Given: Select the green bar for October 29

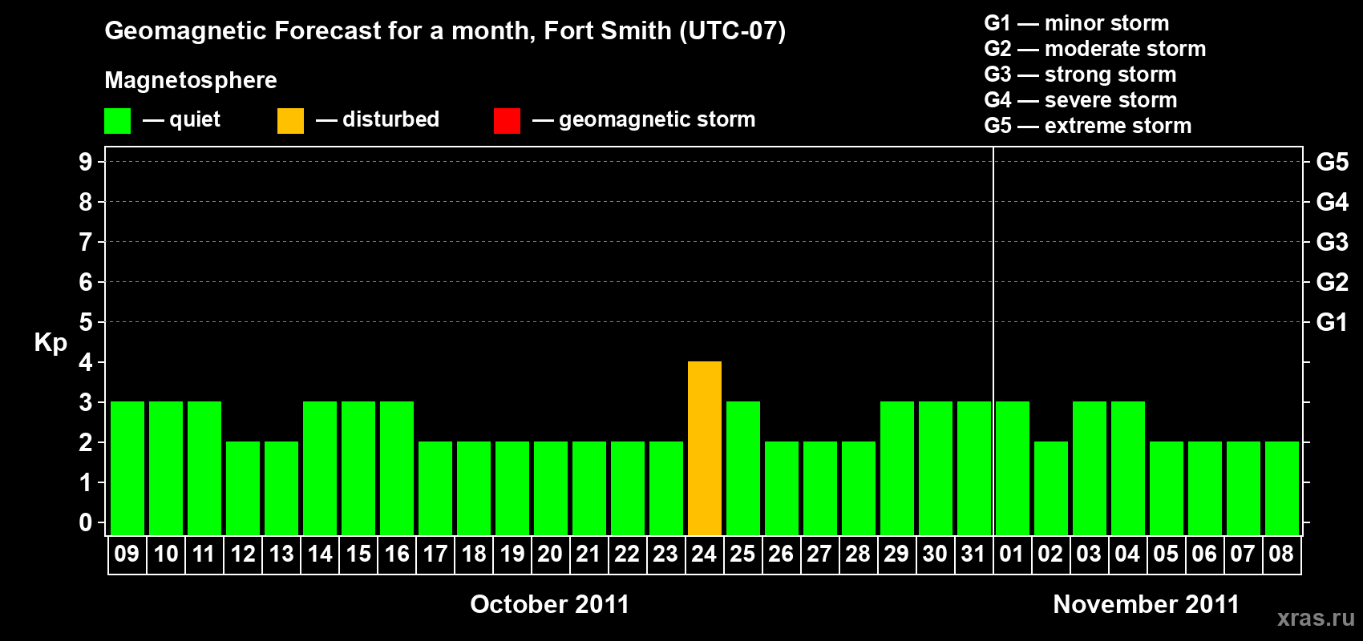Looking at the screenshot, I should coord(897,468).
